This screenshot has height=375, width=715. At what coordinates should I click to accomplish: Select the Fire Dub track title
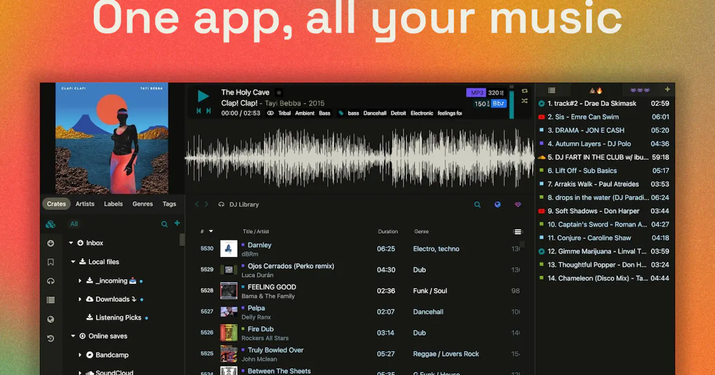pos(260,329)
